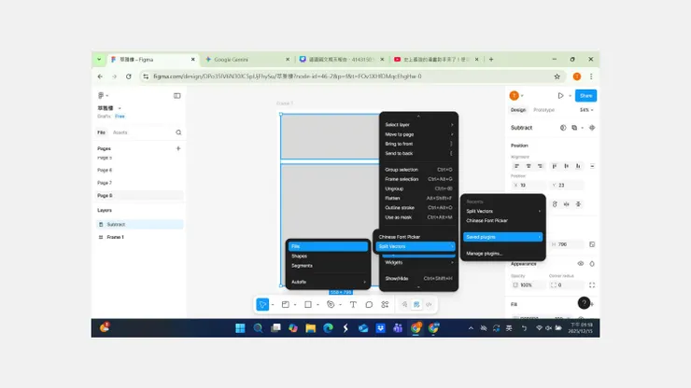Select the Pen tool in toolbar
This screenshot has width=691, height=388.
pyautogui.click(x=331, y=304)
